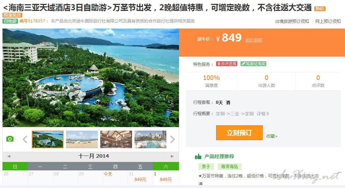The height and width of the screenshot is (188, 345).
Task: Click the 立刻预订 booking button
Action: click(239, 133)
